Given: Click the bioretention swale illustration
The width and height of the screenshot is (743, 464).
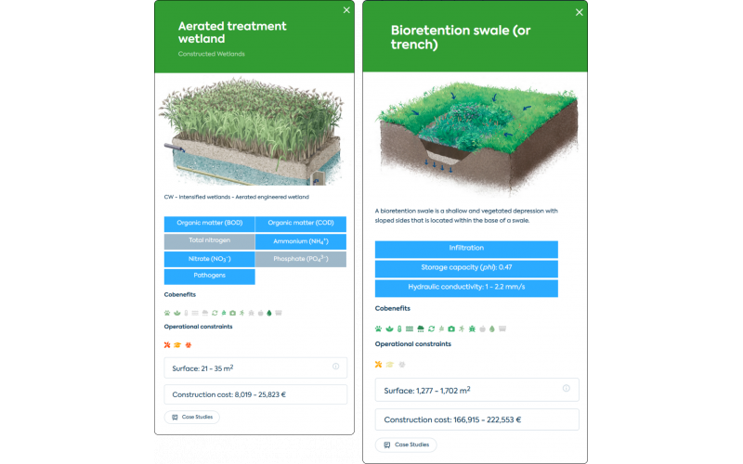Looking at the screenshot, I should 476,138.
